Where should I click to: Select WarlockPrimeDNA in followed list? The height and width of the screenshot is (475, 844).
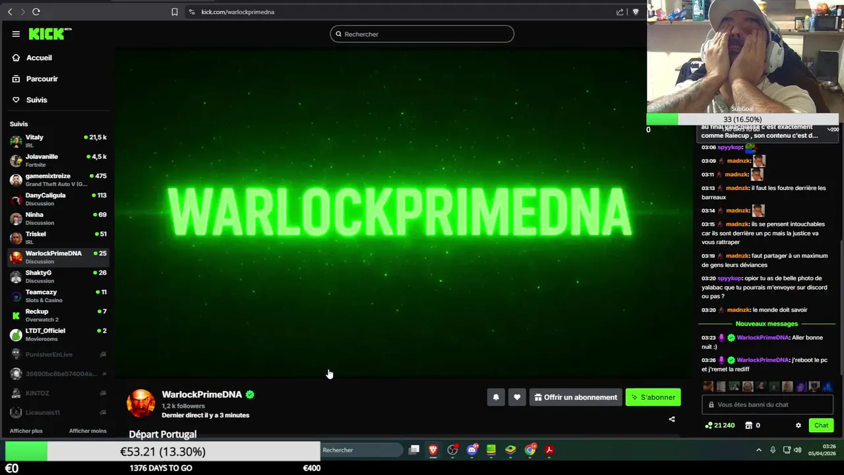point(58,257)
